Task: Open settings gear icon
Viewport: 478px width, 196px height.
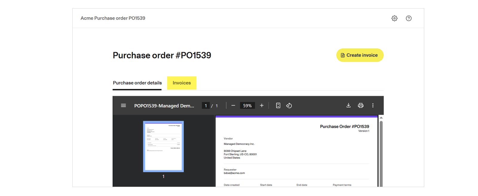Action: click(x=394, y=18)
